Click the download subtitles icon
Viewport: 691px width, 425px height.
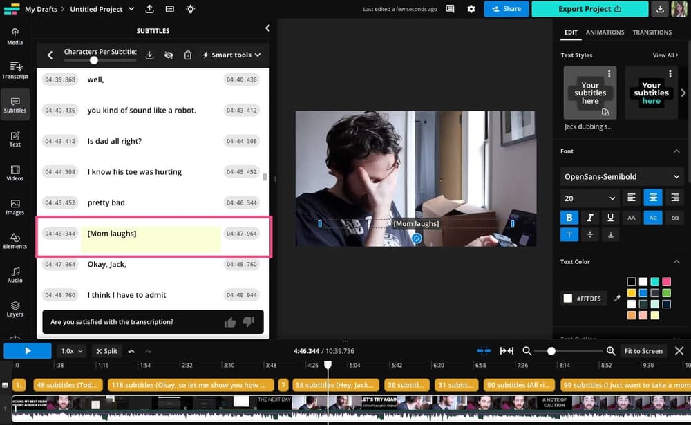(x=149, y=55)
